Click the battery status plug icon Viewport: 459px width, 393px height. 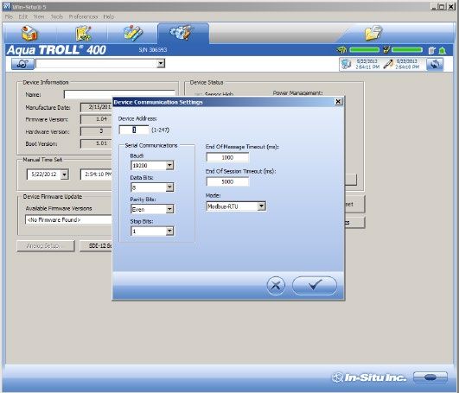(341, 50)
